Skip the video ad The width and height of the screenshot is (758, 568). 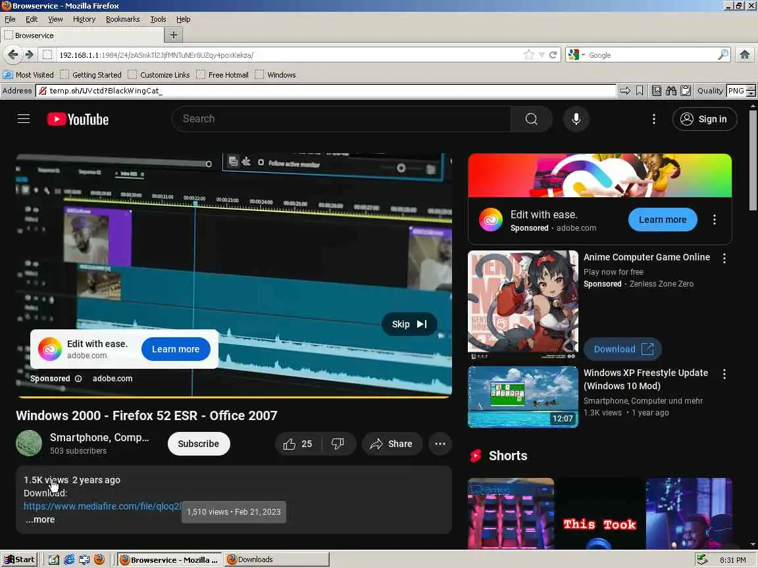click(x=409, y=324)
